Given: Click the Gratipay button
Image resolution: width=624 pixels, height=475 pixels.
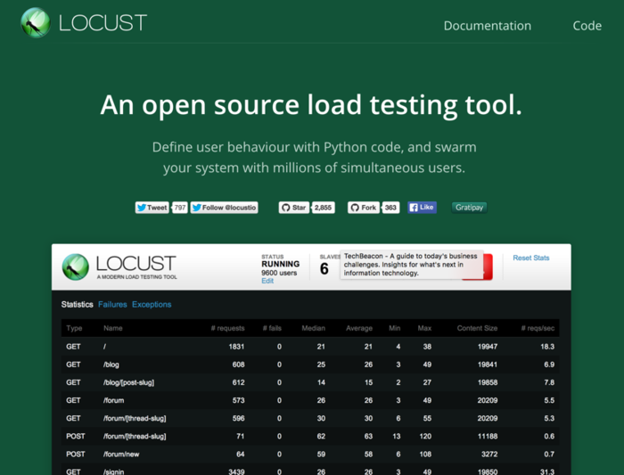Looking at the screenshot, I should [x=469, y=208].
